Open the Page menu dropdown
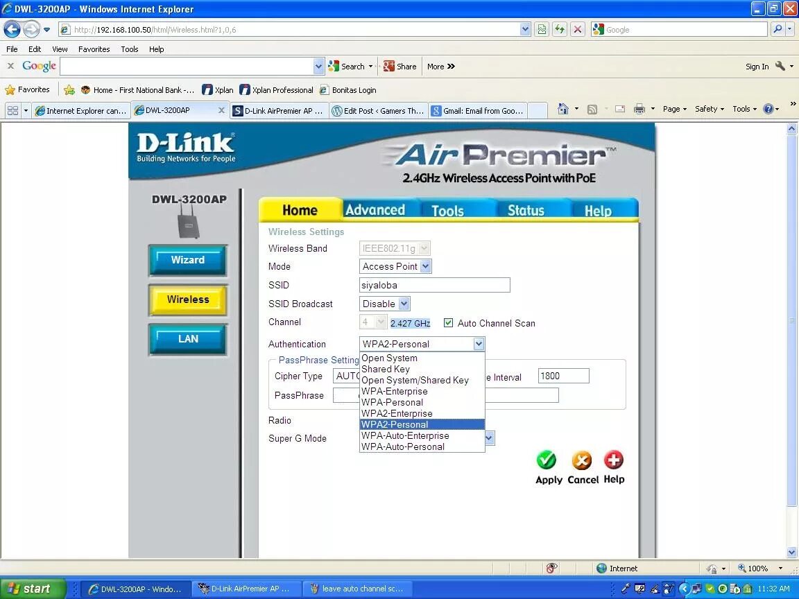 675,109
